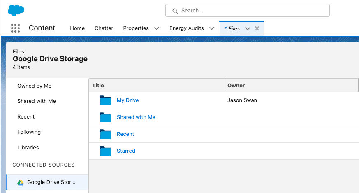Open the Files tab dropdown chevron
The image size is (359, 193).
[248, 28]
